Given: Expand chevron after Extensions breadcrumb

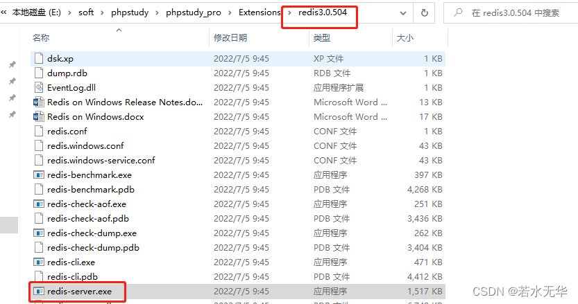Looking at the screenshot, I should tap(289, 13).
